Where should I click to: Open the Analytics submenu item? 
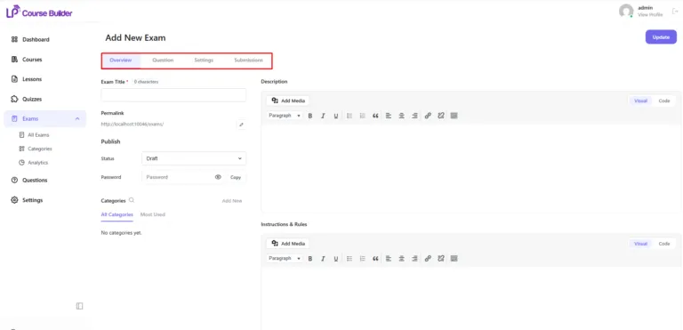tap(34, 163)
